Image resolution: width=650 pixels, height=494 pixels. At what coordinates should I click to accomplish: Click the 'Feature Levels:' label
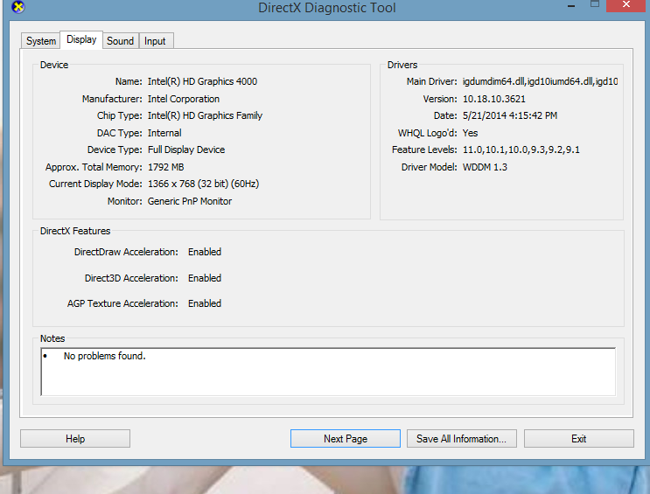(424, 150)
